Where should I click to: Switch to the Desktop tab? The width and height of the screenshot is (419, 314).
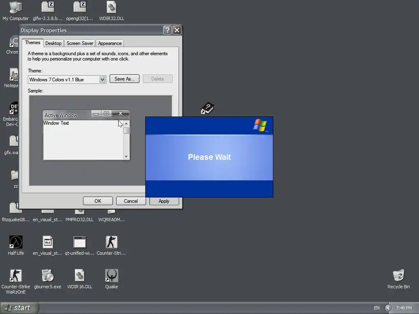click(x=53, y=43)
